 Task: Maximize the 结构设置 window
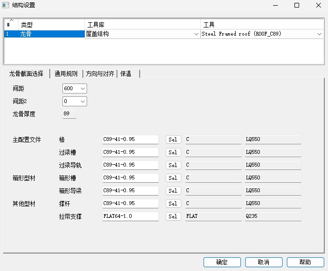pyautogui.click(x=297, y=5)
